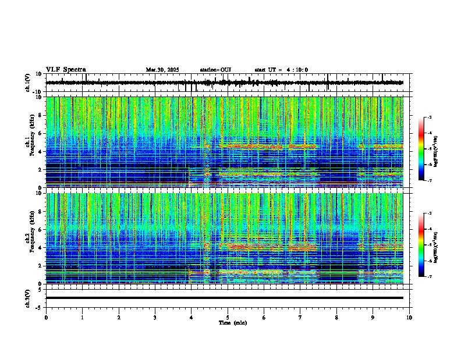
Task: Click inside the ch.2 frequency spectrogram
Action: point(225,238)
